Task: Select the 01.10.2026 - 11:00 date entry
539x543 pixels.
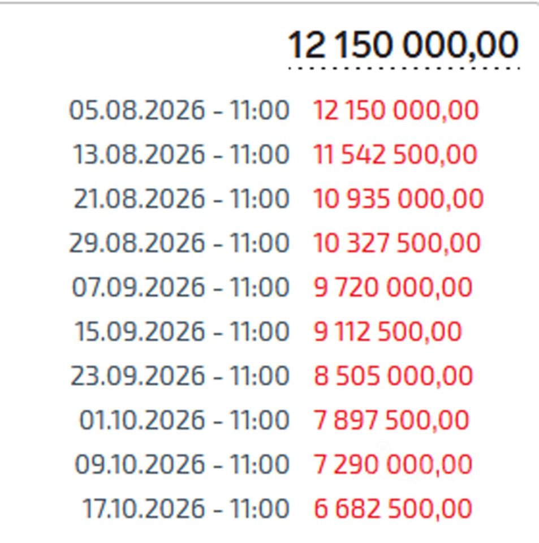Action: click(x=184, y=420)
